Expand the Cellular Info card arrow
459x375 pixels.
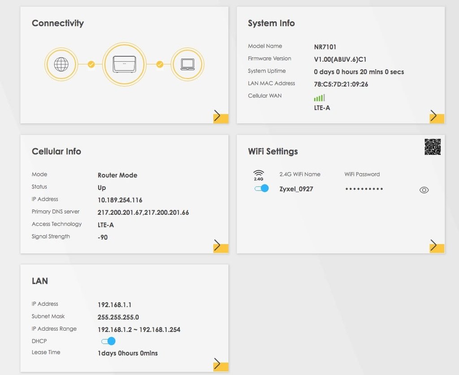[221, 246]
